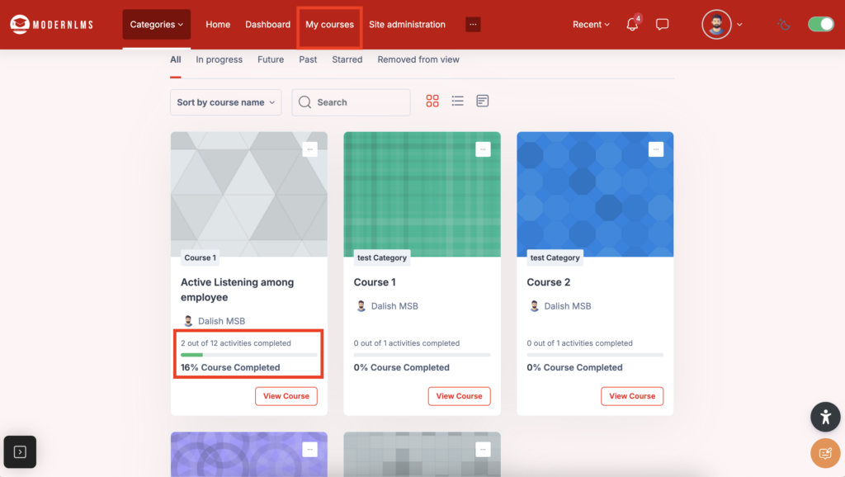Open the user profile avatar menu
The width and height of the screenshot is (845, 477).
(716, 25)
